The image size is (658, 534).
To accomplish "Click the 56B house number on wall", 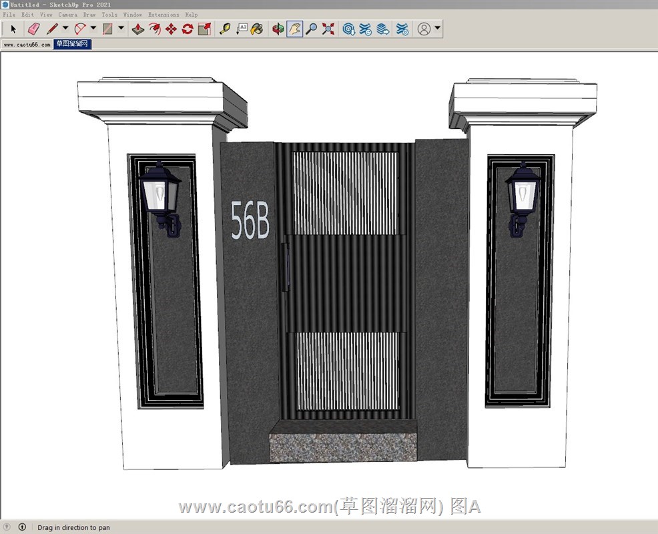I will [x=250, y=220].
